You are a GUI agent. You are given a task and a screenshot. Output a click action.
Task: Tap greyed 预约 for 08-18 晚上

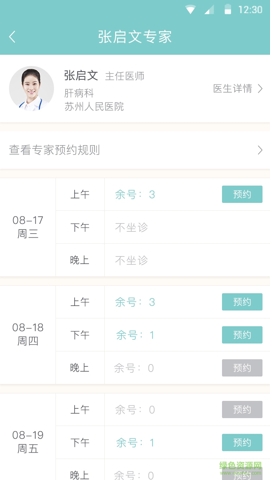[x=242, y=368]
